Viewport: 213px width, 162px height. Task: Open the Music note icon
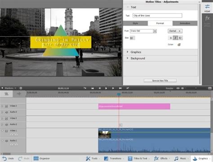click(x=176, y=158)
